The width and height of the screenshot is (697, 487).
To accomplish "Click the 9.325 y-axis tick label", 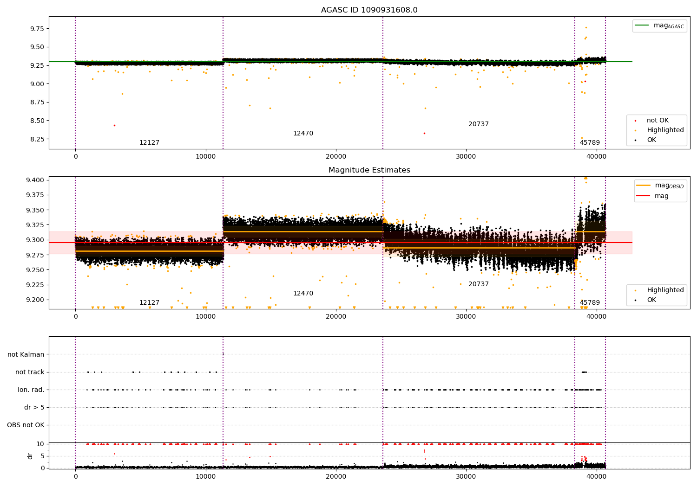I will 35,225.
